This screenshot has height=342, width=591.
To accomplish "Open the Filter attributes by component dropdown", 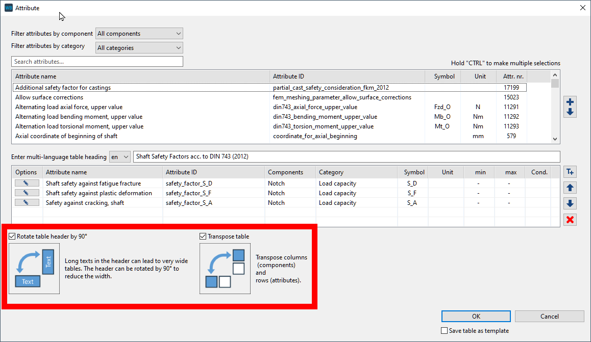I will click(139, 34).
